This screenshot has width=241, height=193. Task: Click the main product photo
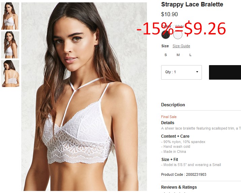coord(84,96)
